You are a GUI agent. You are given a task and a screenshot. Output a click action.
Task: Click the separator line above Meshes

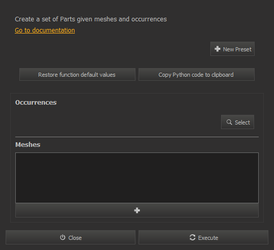coord(137,137)
